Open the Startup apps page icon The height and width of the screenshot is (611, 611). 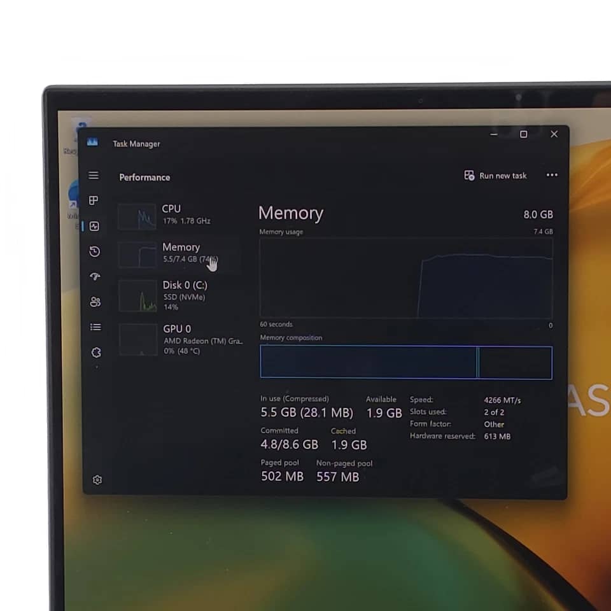(95, 277)
